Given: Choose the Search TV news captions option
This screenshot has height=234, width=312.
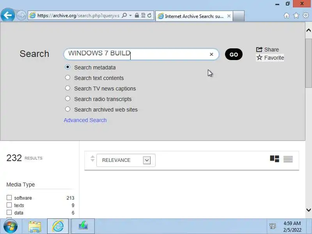Looking at the screenshot, I should pyautogui.click(x=67, y=88).
